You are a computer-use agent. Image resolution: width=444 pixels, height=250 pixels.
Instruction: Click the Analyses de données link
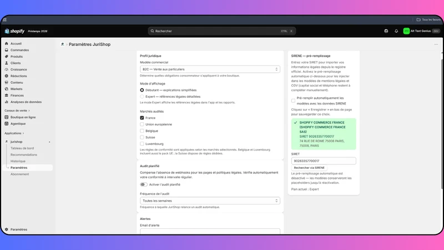[x=26, y=102]
